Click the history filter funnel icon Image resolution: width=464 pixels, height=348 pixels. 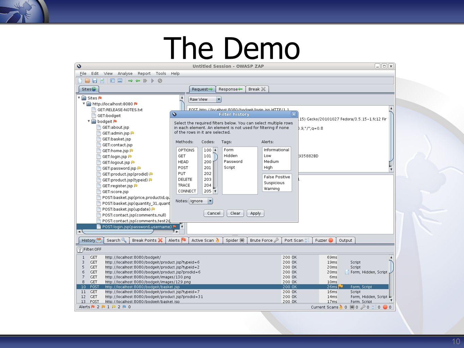tap(80, 249)
